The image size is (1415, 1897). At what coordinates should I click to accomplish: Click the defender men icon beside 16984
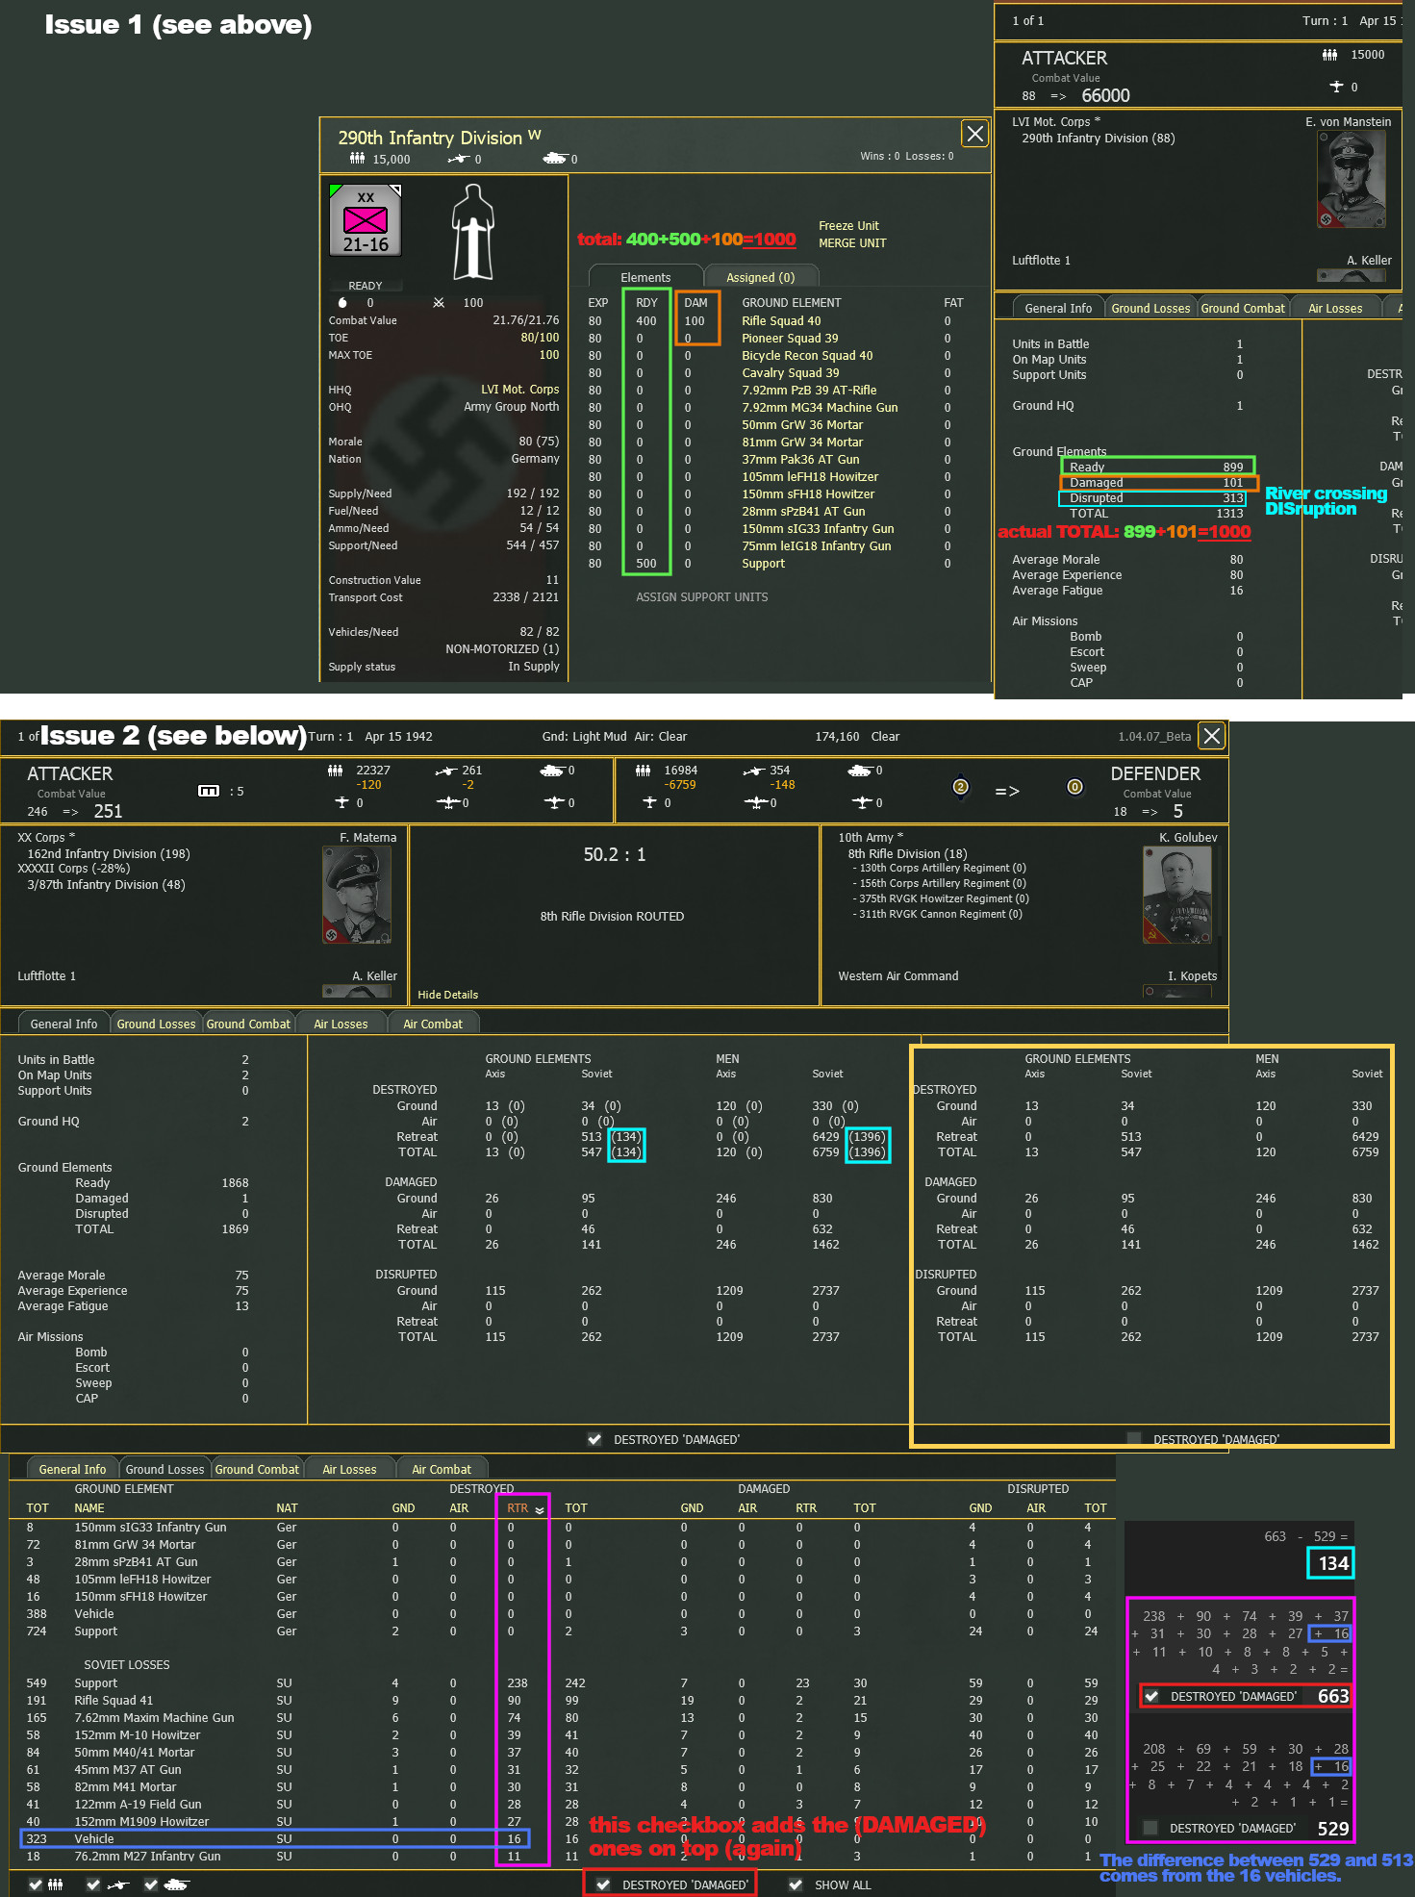tap(644, 771)
